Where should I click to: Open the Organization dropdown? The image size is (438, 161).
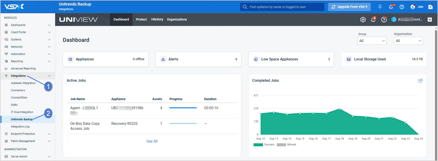tap(408, 41)
